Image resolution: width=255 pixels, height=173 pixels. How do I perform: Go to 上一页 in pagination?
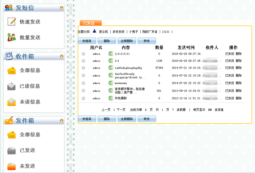tap(106, 110)
